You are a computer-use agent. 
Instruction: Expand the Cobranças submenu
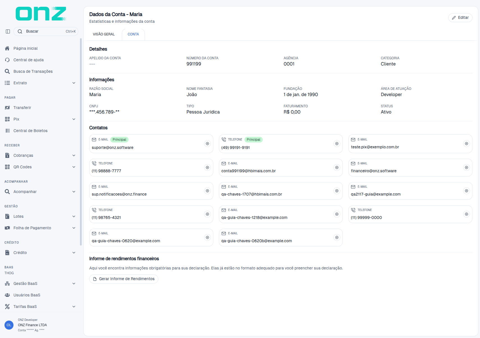[74, 155]
